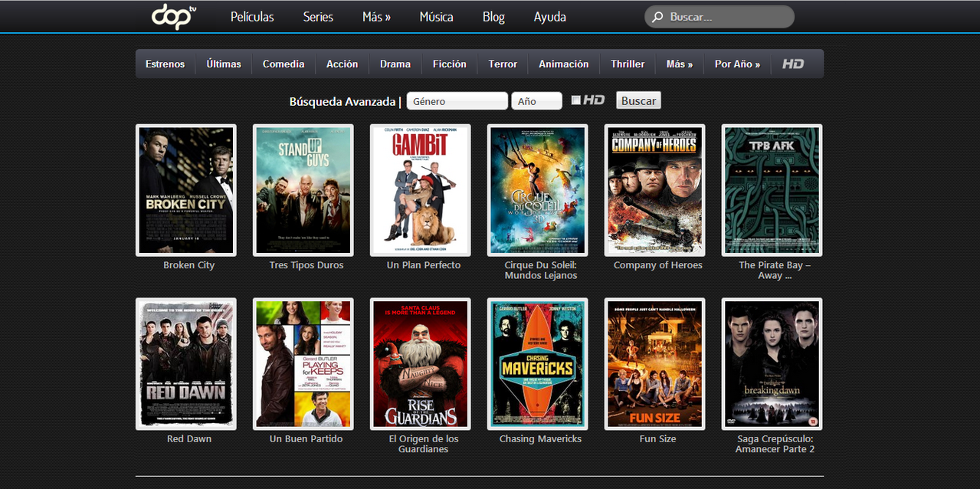Browse the Acción genre

pos(342,64)
